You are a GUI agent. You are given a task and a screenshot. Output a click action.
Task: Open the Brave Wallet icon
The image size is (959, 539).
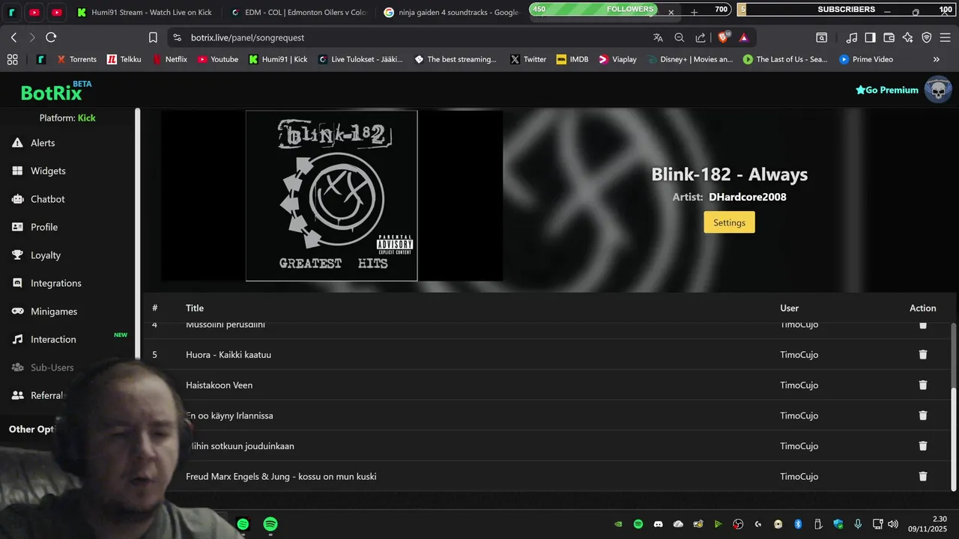click(x=889, y=37)
